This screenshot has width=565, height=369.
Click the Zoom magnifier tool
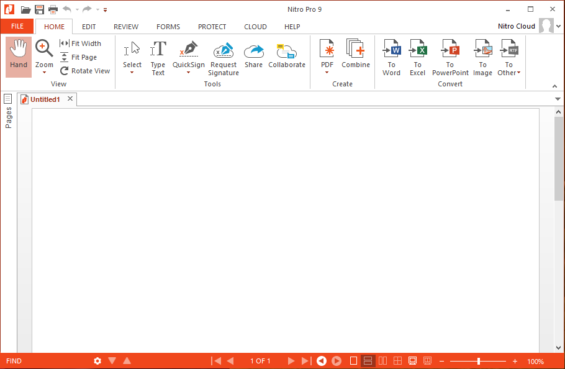point(44,53)
